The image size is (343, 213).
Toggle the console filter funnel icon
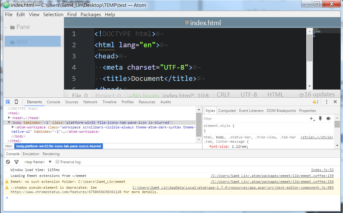16,162
